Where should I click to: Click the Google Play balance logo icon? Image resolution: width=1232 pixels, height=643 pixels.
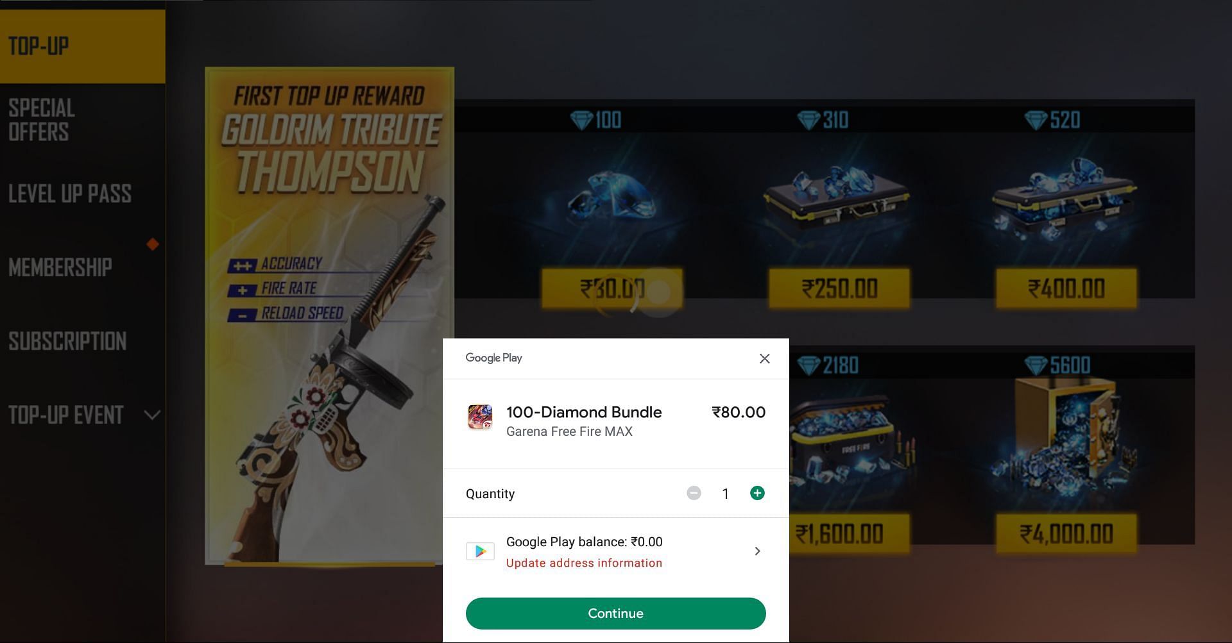tap(480, 551)
